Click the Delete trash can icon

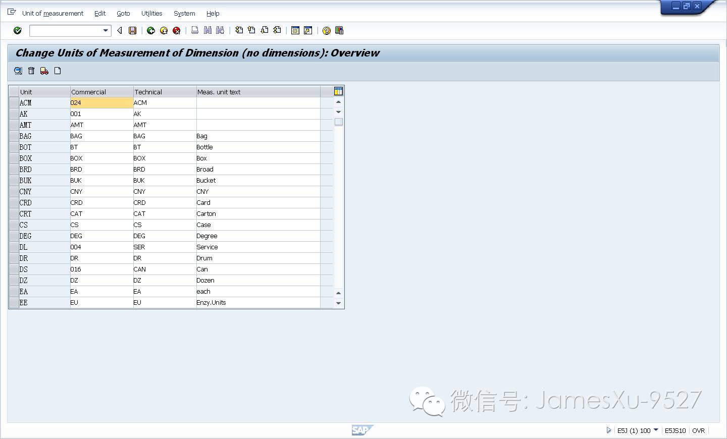point(31,71)
